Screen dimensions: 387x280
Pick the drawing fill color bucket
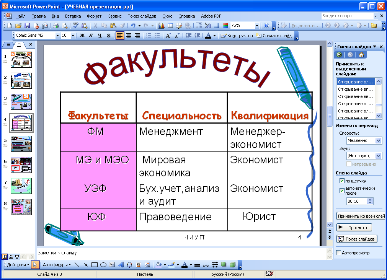click(x=159, y=265)
